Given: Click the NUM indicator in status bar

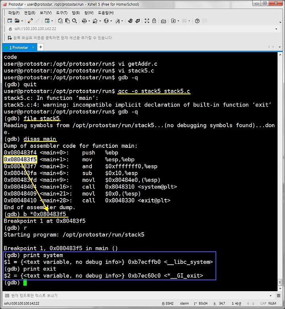Looking at the screenshot, I should pos(272,303).
